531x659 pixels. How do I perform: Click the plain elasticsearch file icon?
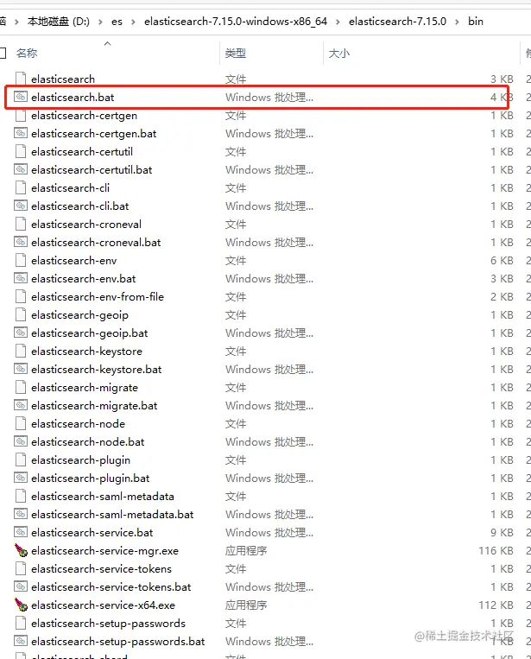pos(21,79)
